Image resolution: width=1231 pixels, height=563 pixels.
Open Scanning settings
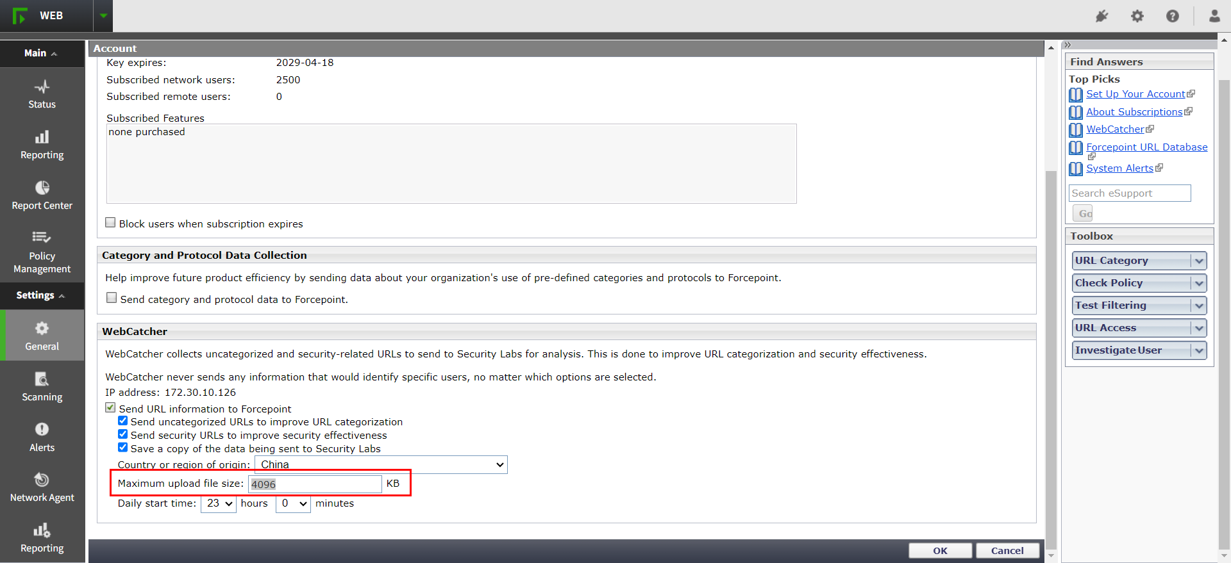(x=42, y=386)
